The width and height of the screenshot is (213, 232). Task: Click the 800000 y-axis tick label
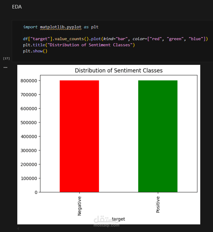[29, 81]
